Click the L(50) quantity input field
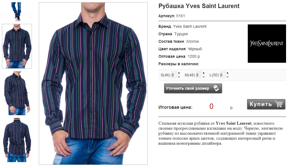The image size is (288, 166). pos(223,75)
